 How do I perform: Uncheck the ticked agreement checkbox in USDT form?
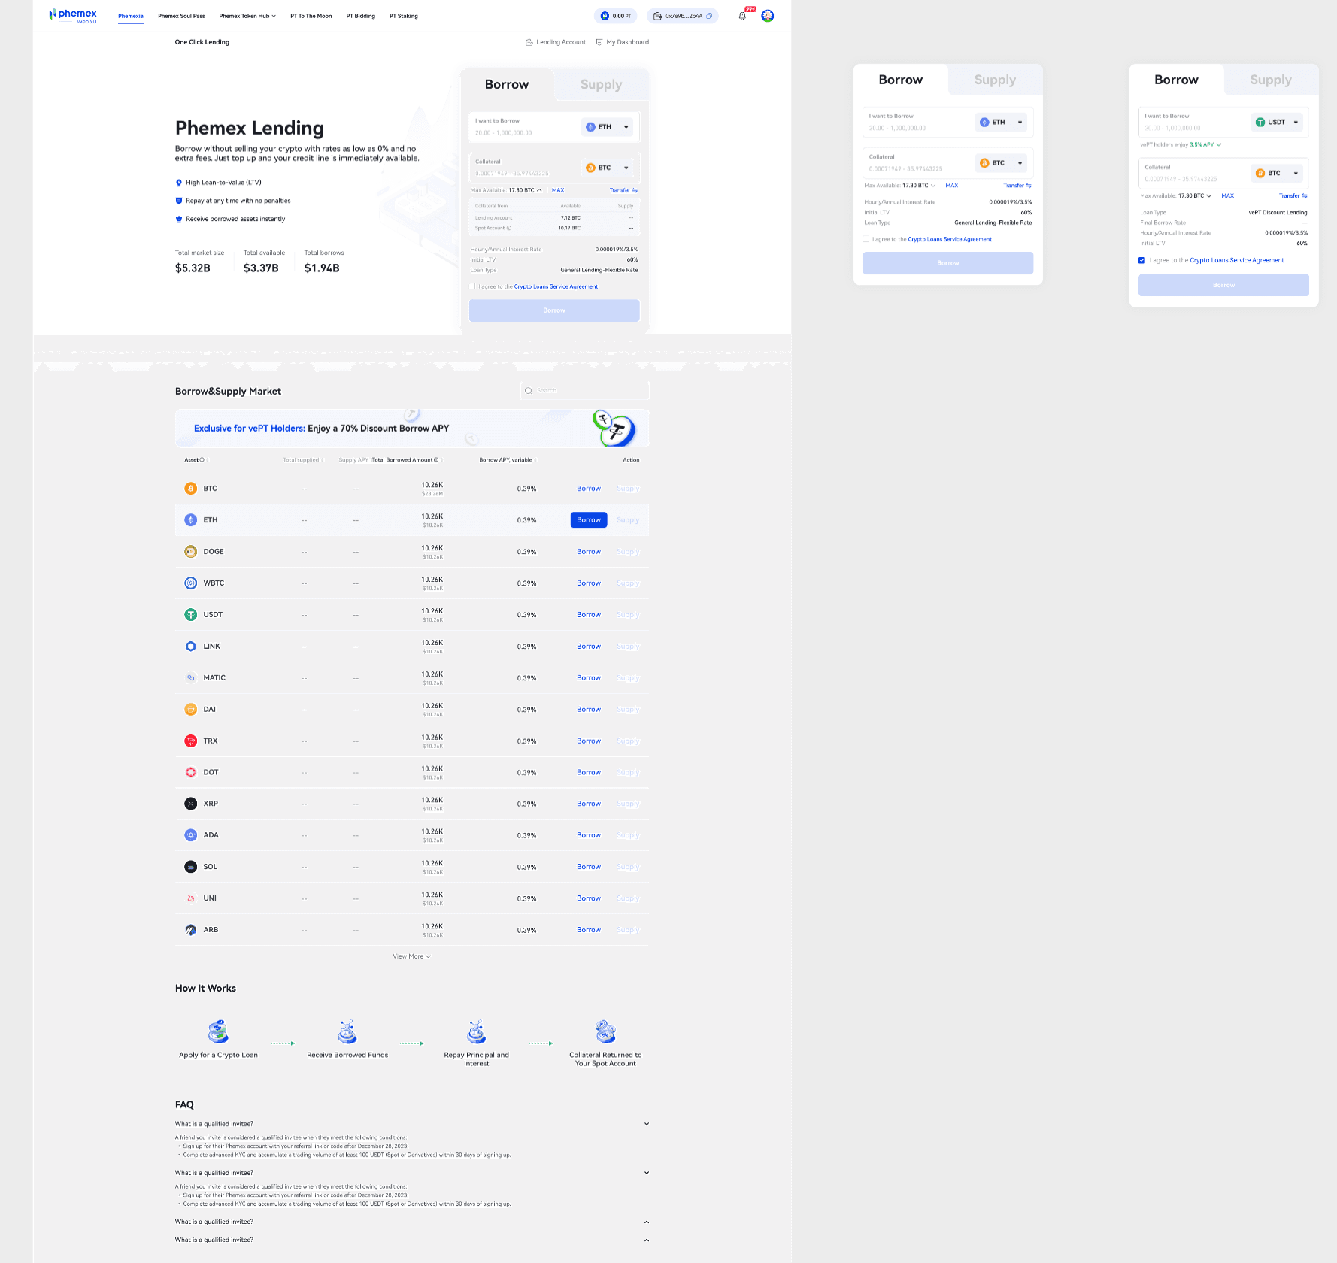point(1141,260)
